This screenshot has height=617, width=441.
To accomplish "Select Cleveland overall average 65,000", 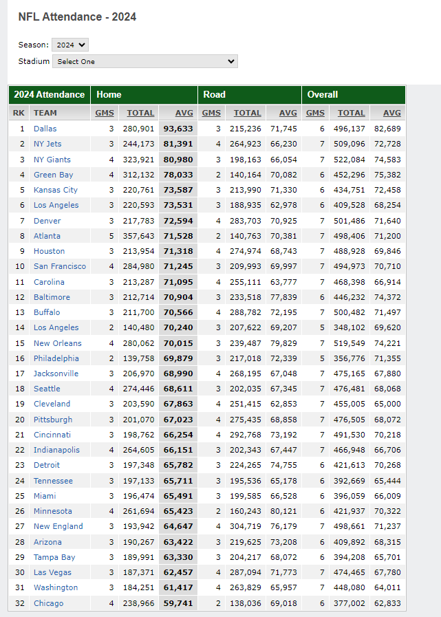I will (x=387, y=404).
